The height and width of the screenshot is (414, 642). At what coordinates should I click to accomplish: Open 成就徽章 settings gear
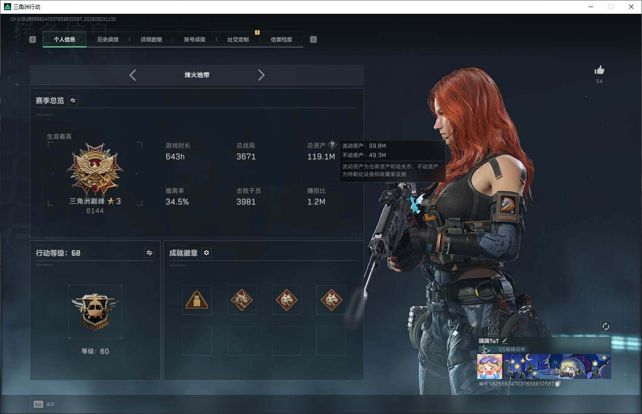pyautogui.click(x=207, y=253)
